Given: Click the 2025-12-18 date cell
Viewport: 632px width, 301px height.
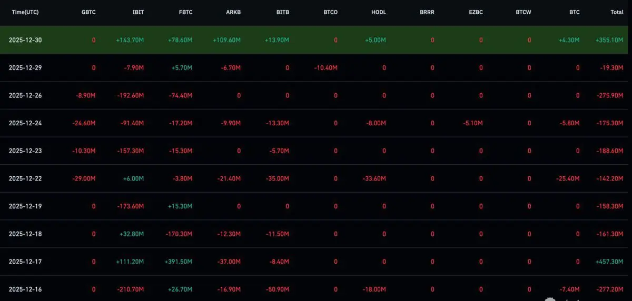Looking at the screenshot, I should (x=25, y=234).
